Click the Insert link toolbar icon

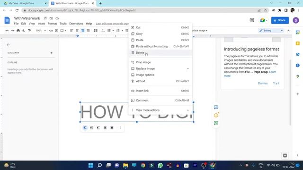pos(51,31)
